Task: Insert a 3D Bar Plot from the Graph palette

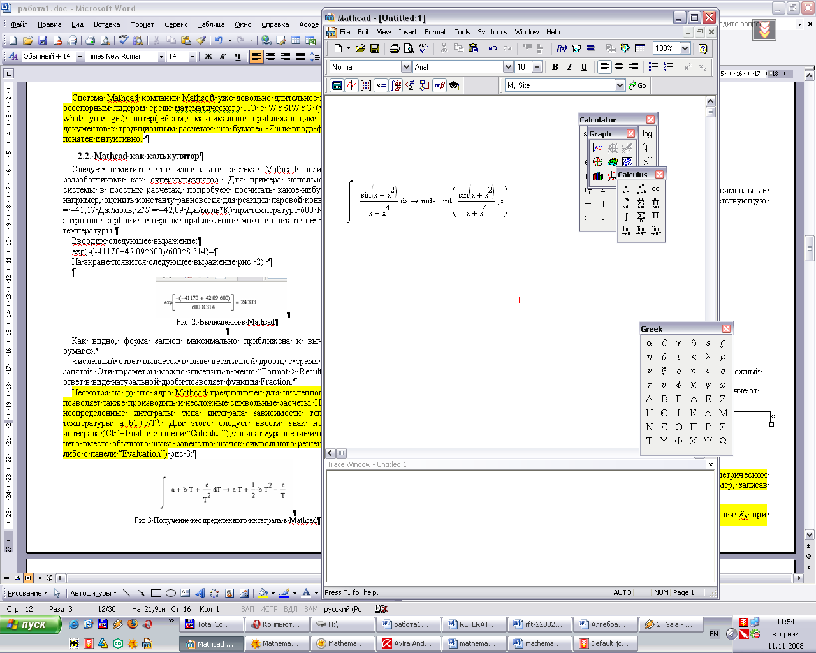Action: [597, 176]
